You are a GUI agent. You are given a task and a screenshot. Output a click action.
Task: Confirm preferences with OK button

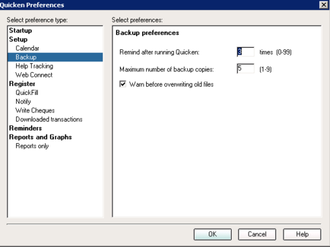213,234
